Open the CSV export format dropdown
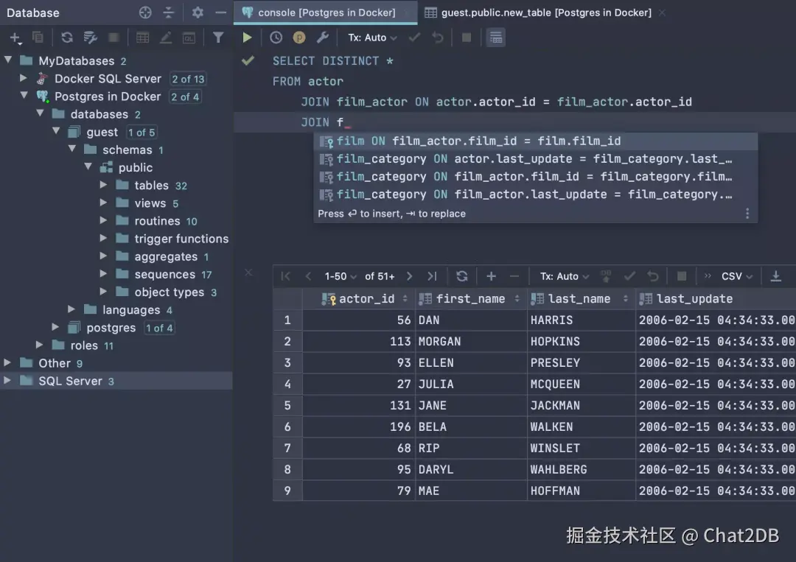Image resolution: width=796 pixels, height=562 pixels. pos(736,276)
